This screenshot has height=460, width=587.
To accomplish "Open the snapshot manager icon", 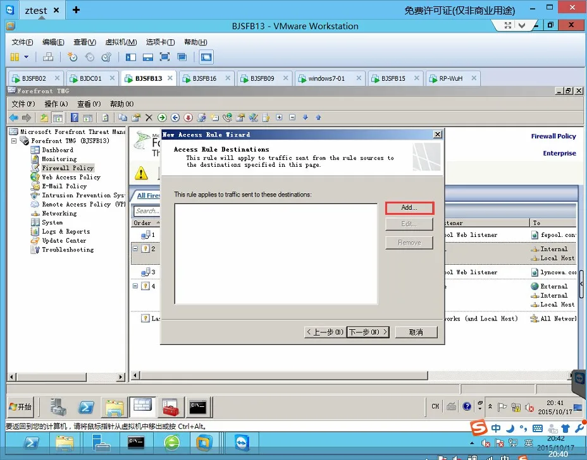I will tap(106, 57).
